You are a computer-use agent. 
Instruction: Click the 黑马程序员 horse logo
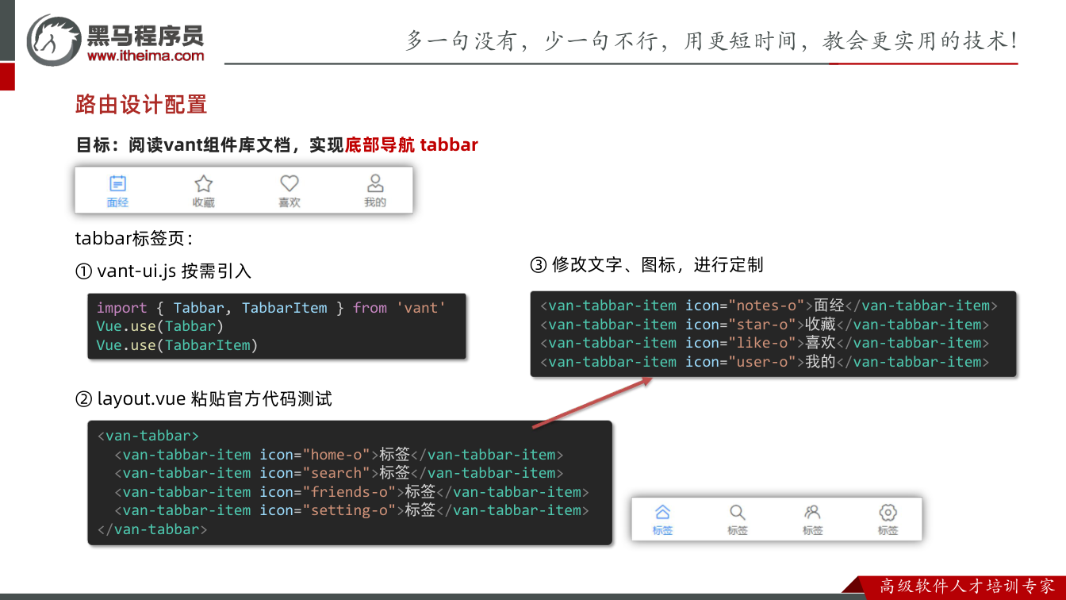point(54,40)
